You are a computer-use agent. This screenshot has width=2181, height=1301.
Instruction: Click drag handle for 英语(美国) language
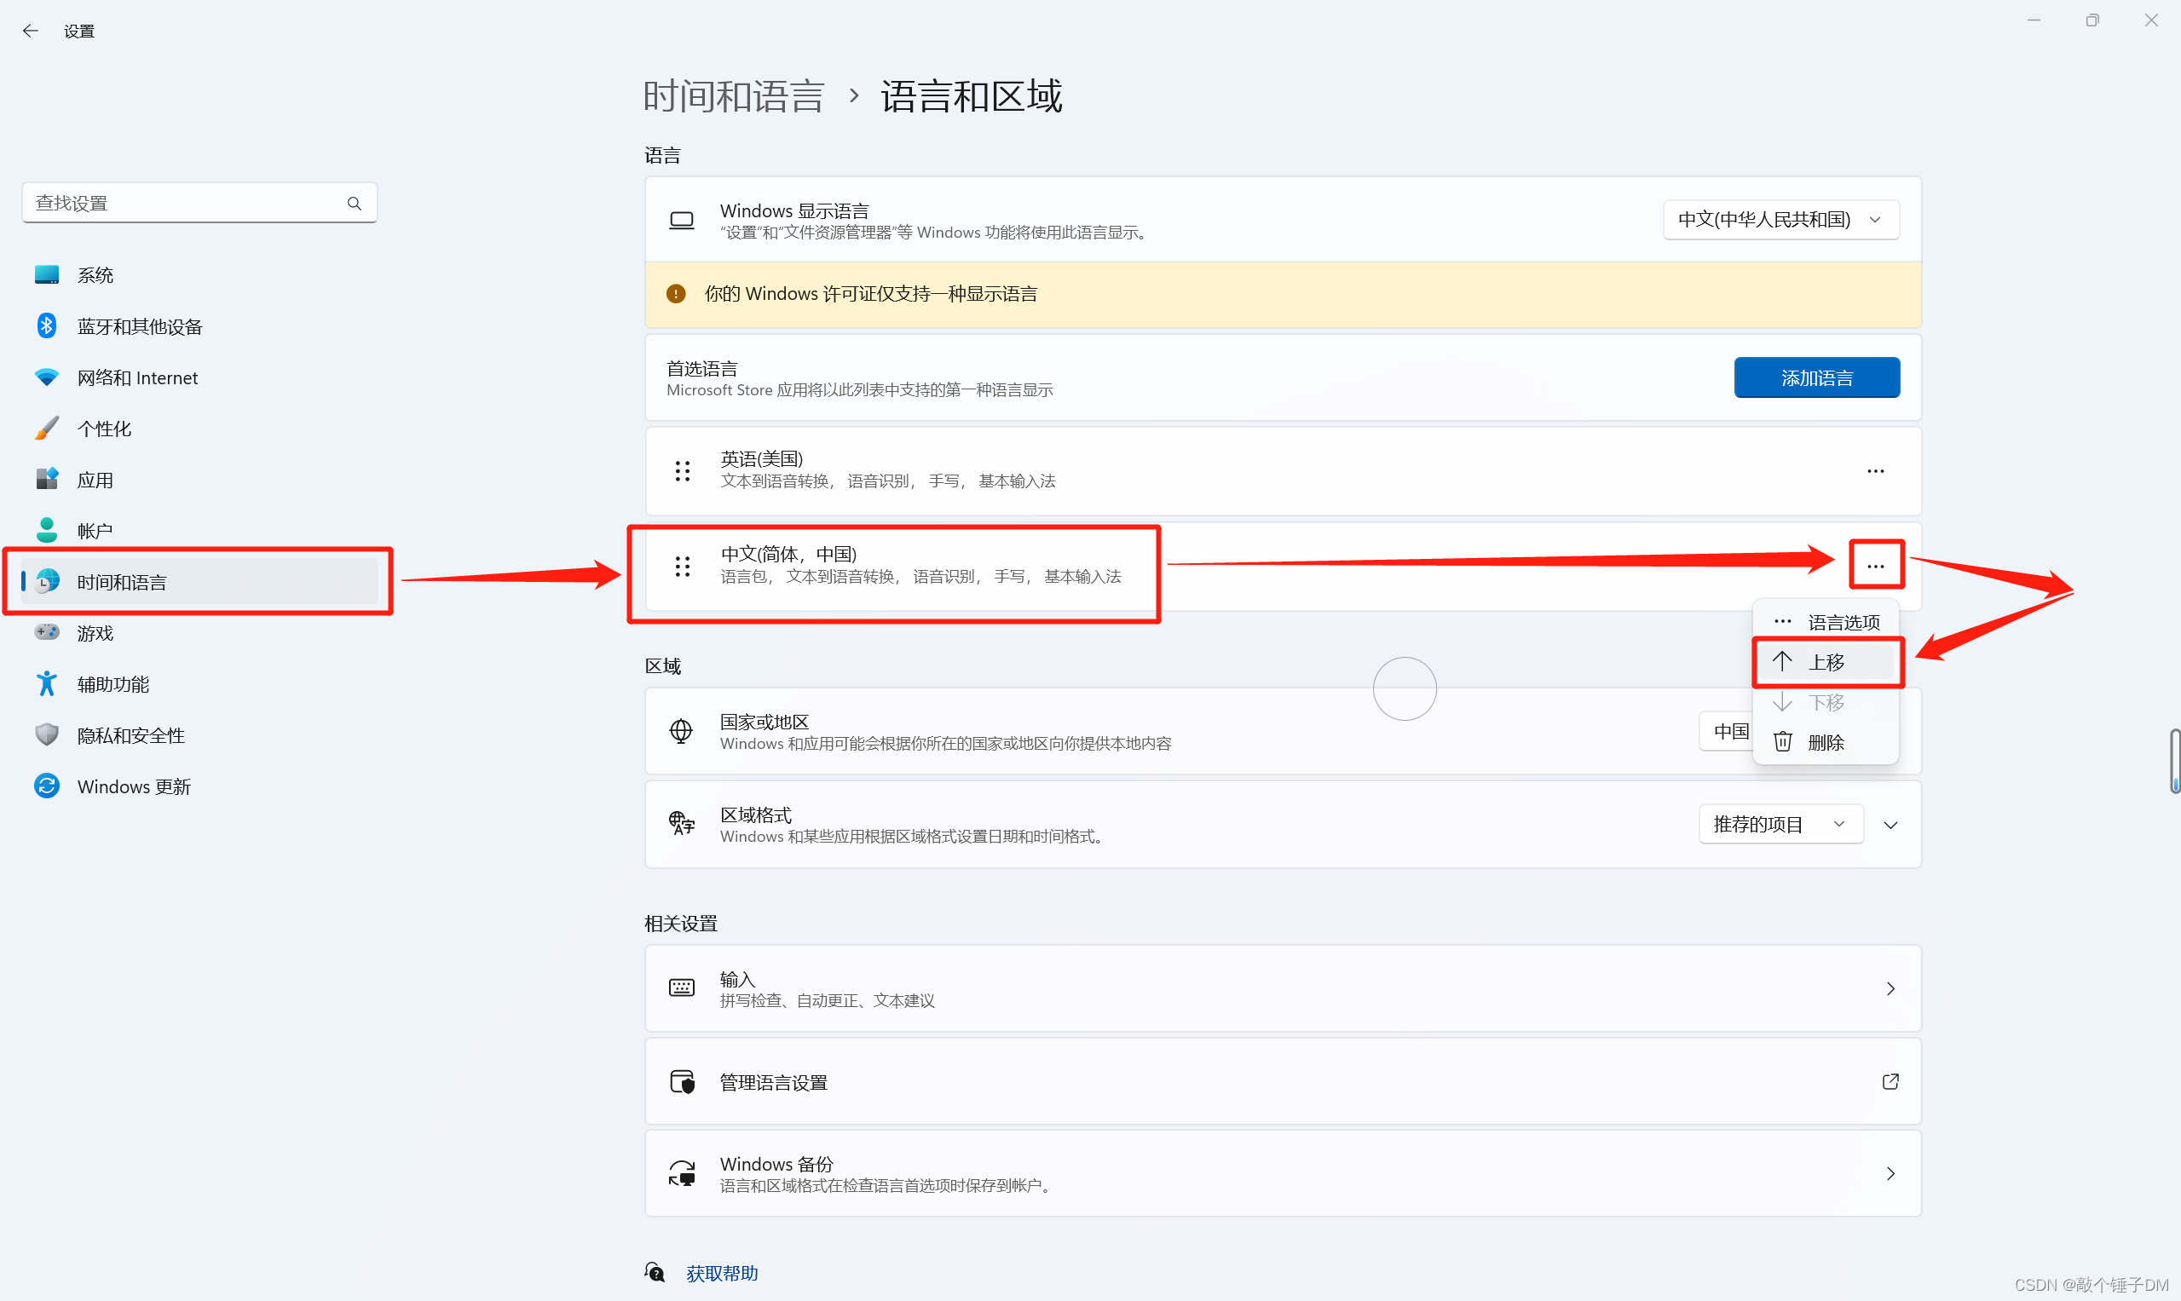683,471
